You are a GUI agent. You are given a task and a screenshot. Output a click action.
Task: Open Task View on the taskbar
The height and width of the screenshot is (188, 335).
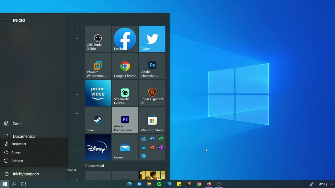(24, 184)
